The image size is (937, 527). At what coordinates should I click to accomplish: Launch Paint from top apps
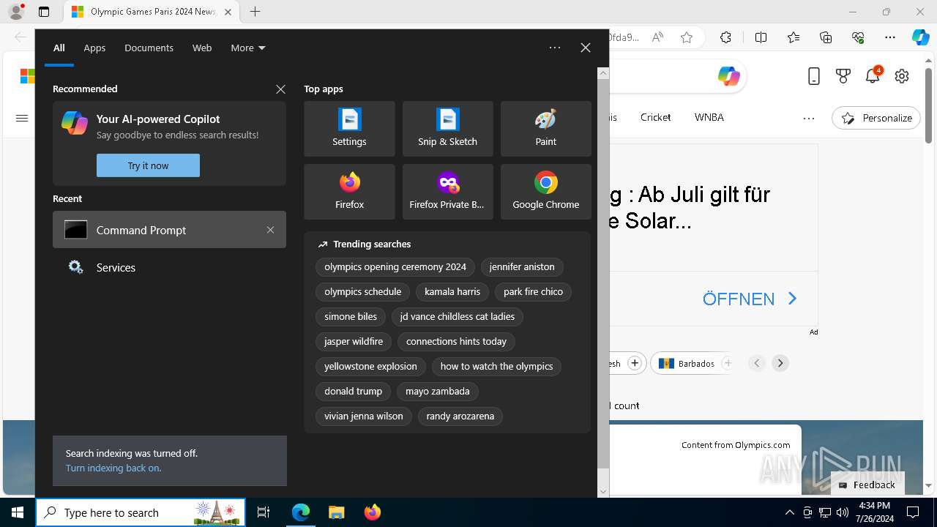click(x=545, y=129)
